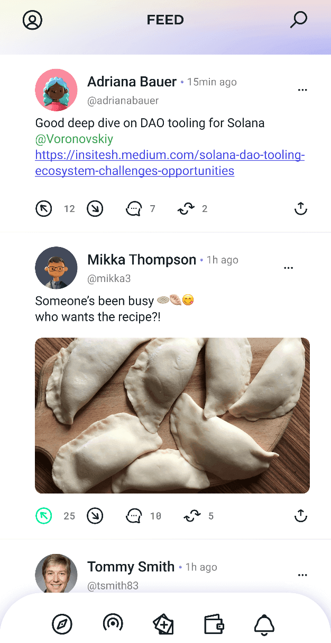The image size is (331, 643).
Task: Open comments on Mikka Thompson's post
Action: coord(134,516)
